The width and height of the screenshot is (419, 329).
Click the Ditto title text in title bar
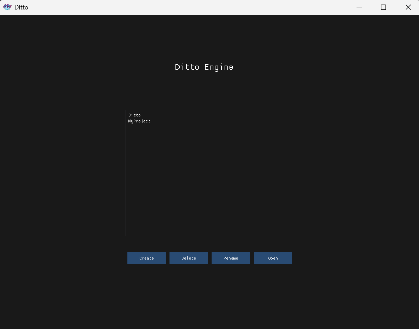[21, 7]
